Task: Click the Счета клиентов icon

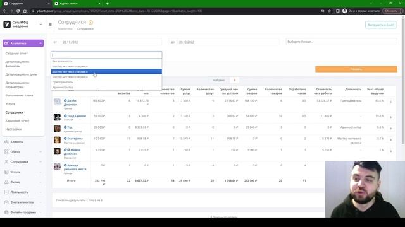Action: click(6, 202)
